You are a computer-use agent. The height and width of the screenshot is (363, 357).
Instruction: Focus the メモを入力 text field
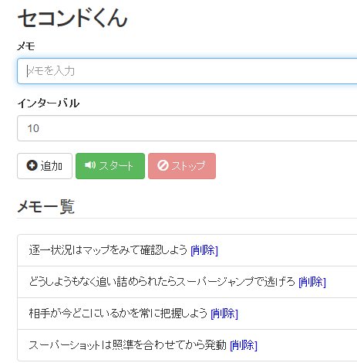coord(187,71)
